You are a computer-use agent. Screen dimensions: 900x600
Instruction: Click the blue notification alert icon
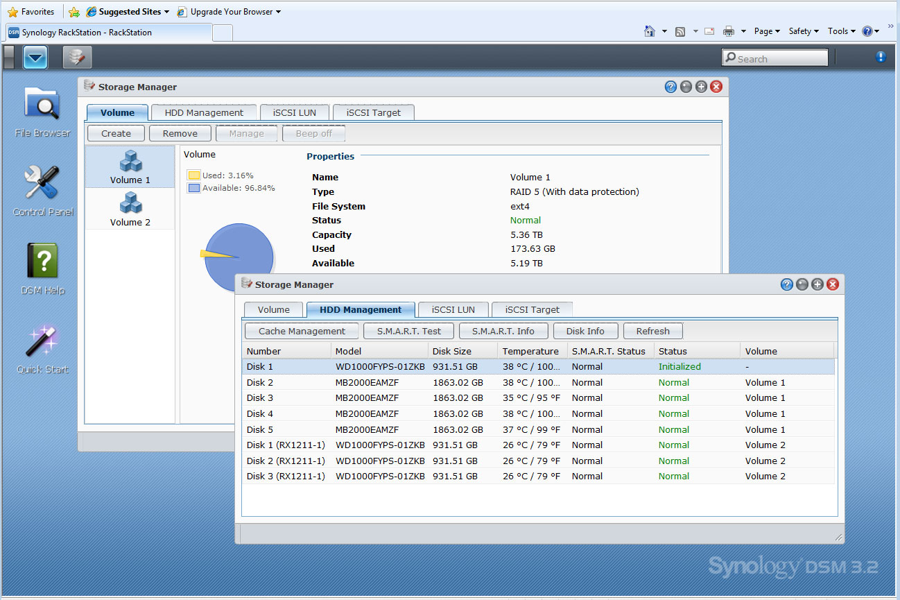click(881, 58)
